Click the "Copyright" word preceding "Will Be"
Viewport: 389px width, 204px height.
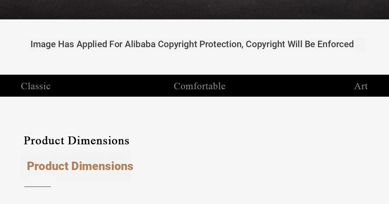[265, 44]
